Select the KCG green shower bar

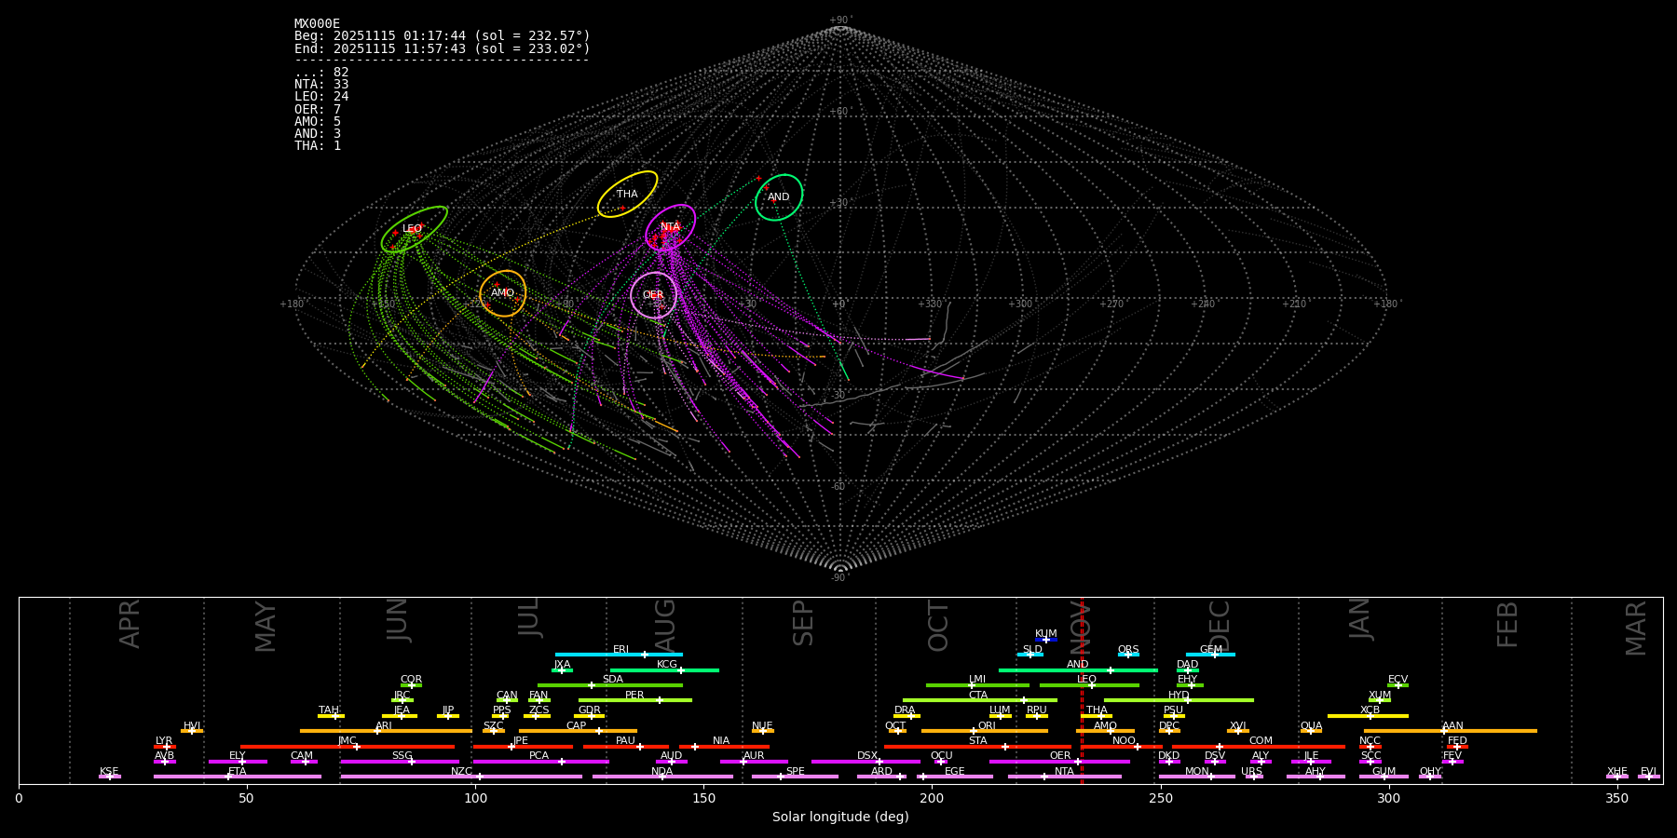point(664,669)
